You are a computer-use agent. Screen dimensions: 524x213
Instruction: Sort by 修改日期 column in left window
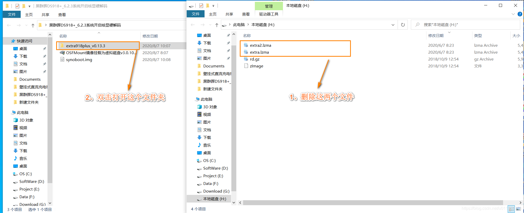150,36
